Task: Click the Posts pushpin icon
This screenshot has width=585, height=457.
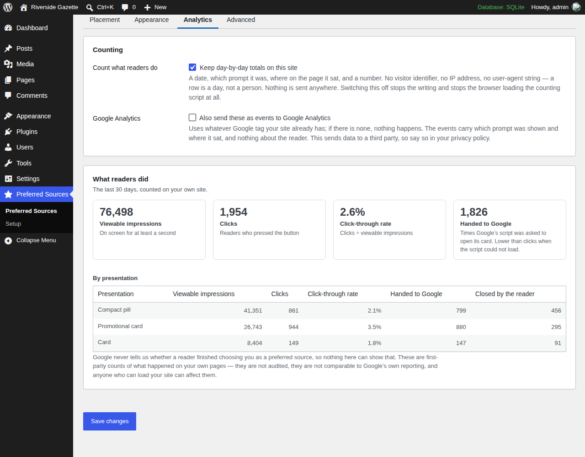Action: [x=8, y=48]
